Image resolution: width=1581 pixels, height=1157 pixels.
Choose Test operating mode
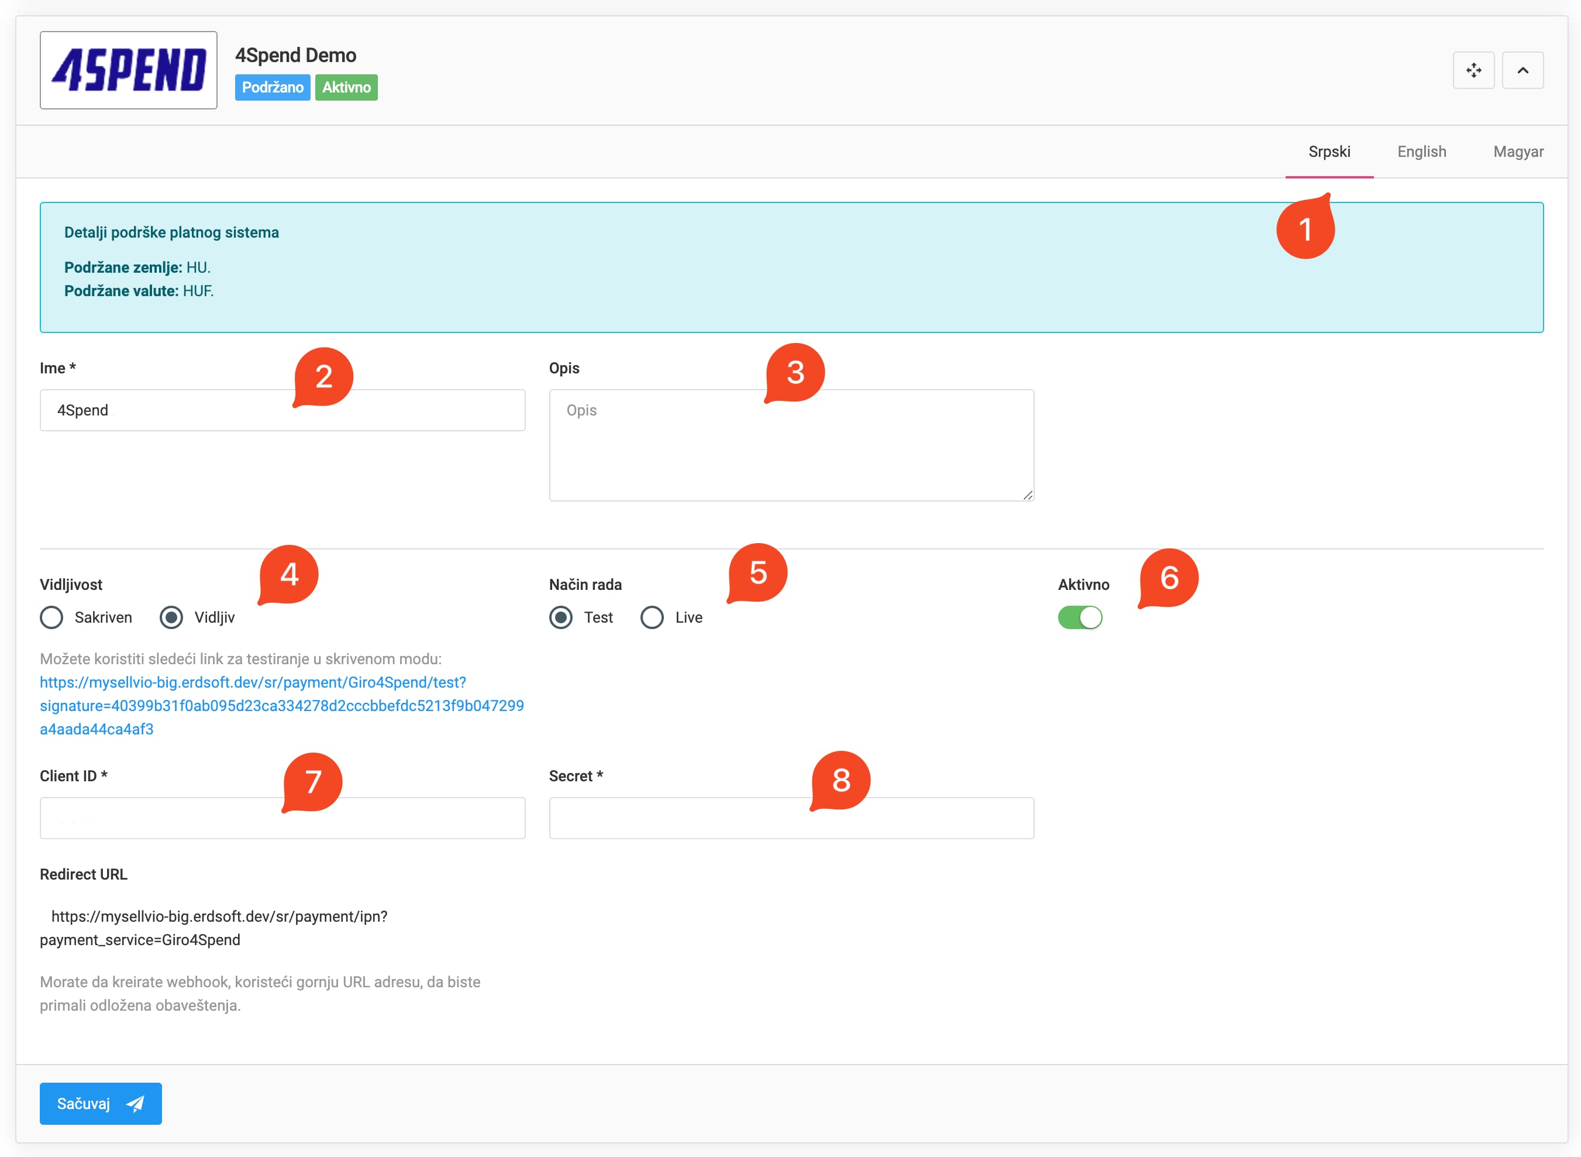point(560,617)
